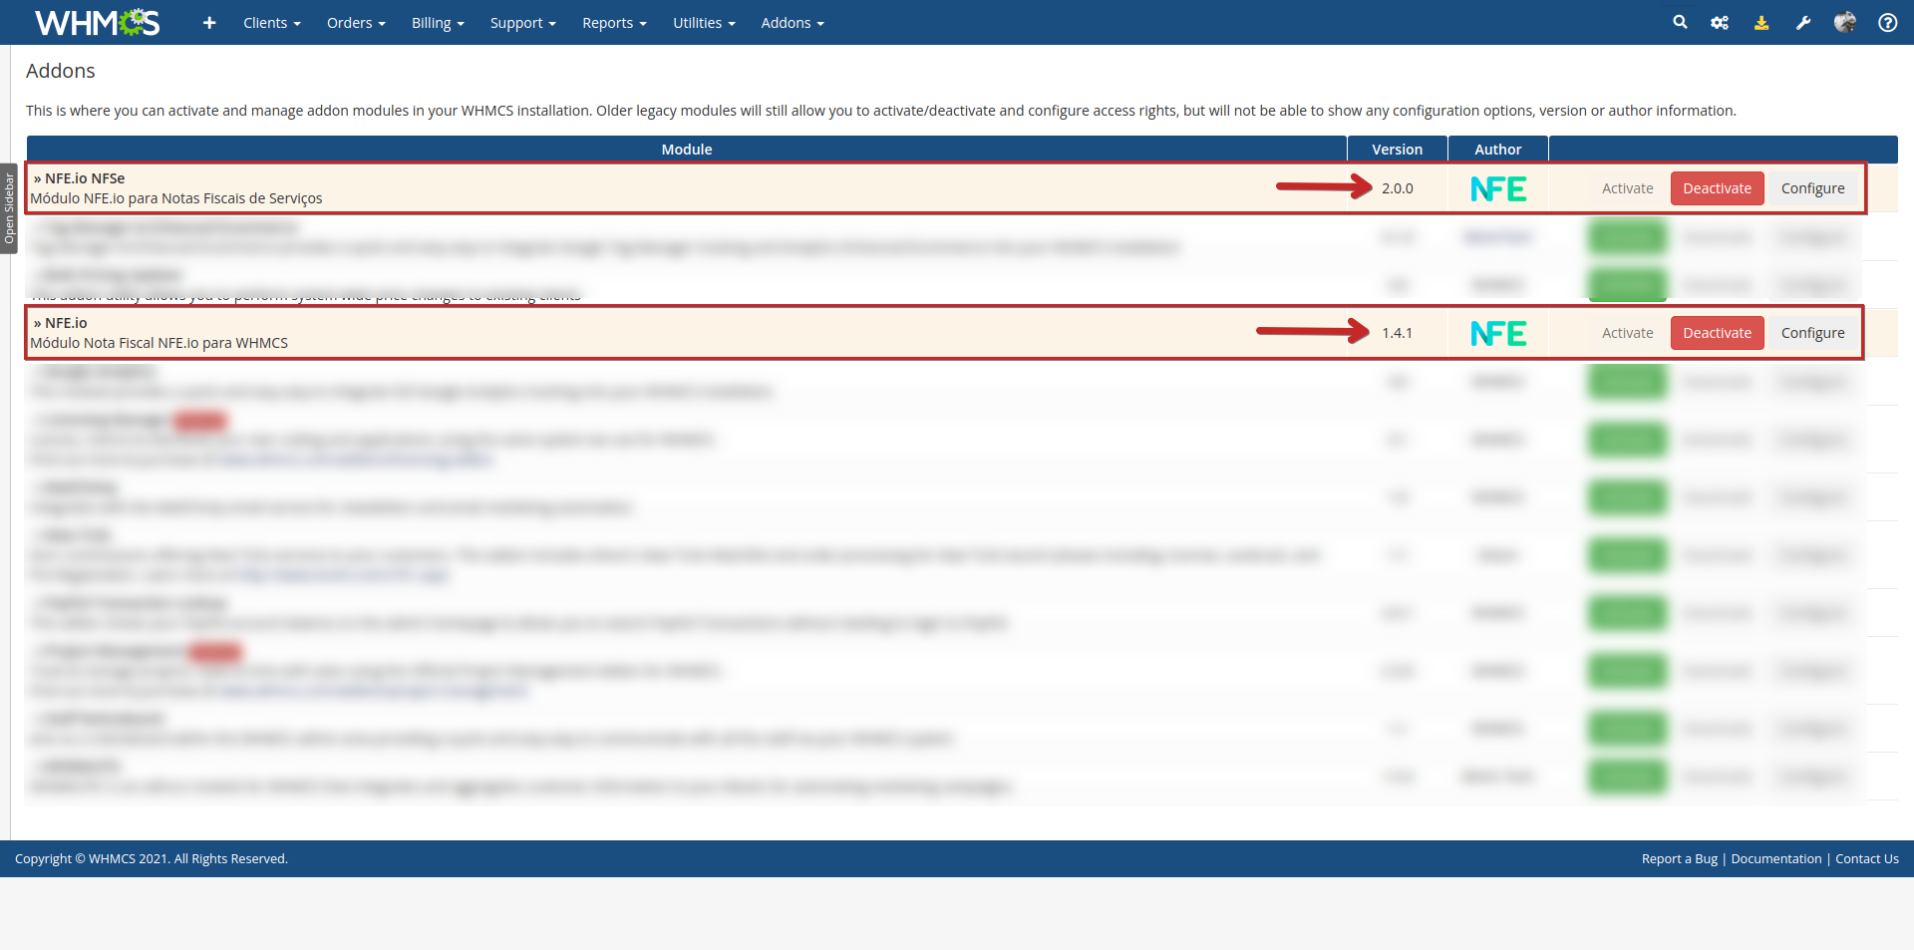
Task: Click the admin profile avatar
Action: coord(1845,22)
